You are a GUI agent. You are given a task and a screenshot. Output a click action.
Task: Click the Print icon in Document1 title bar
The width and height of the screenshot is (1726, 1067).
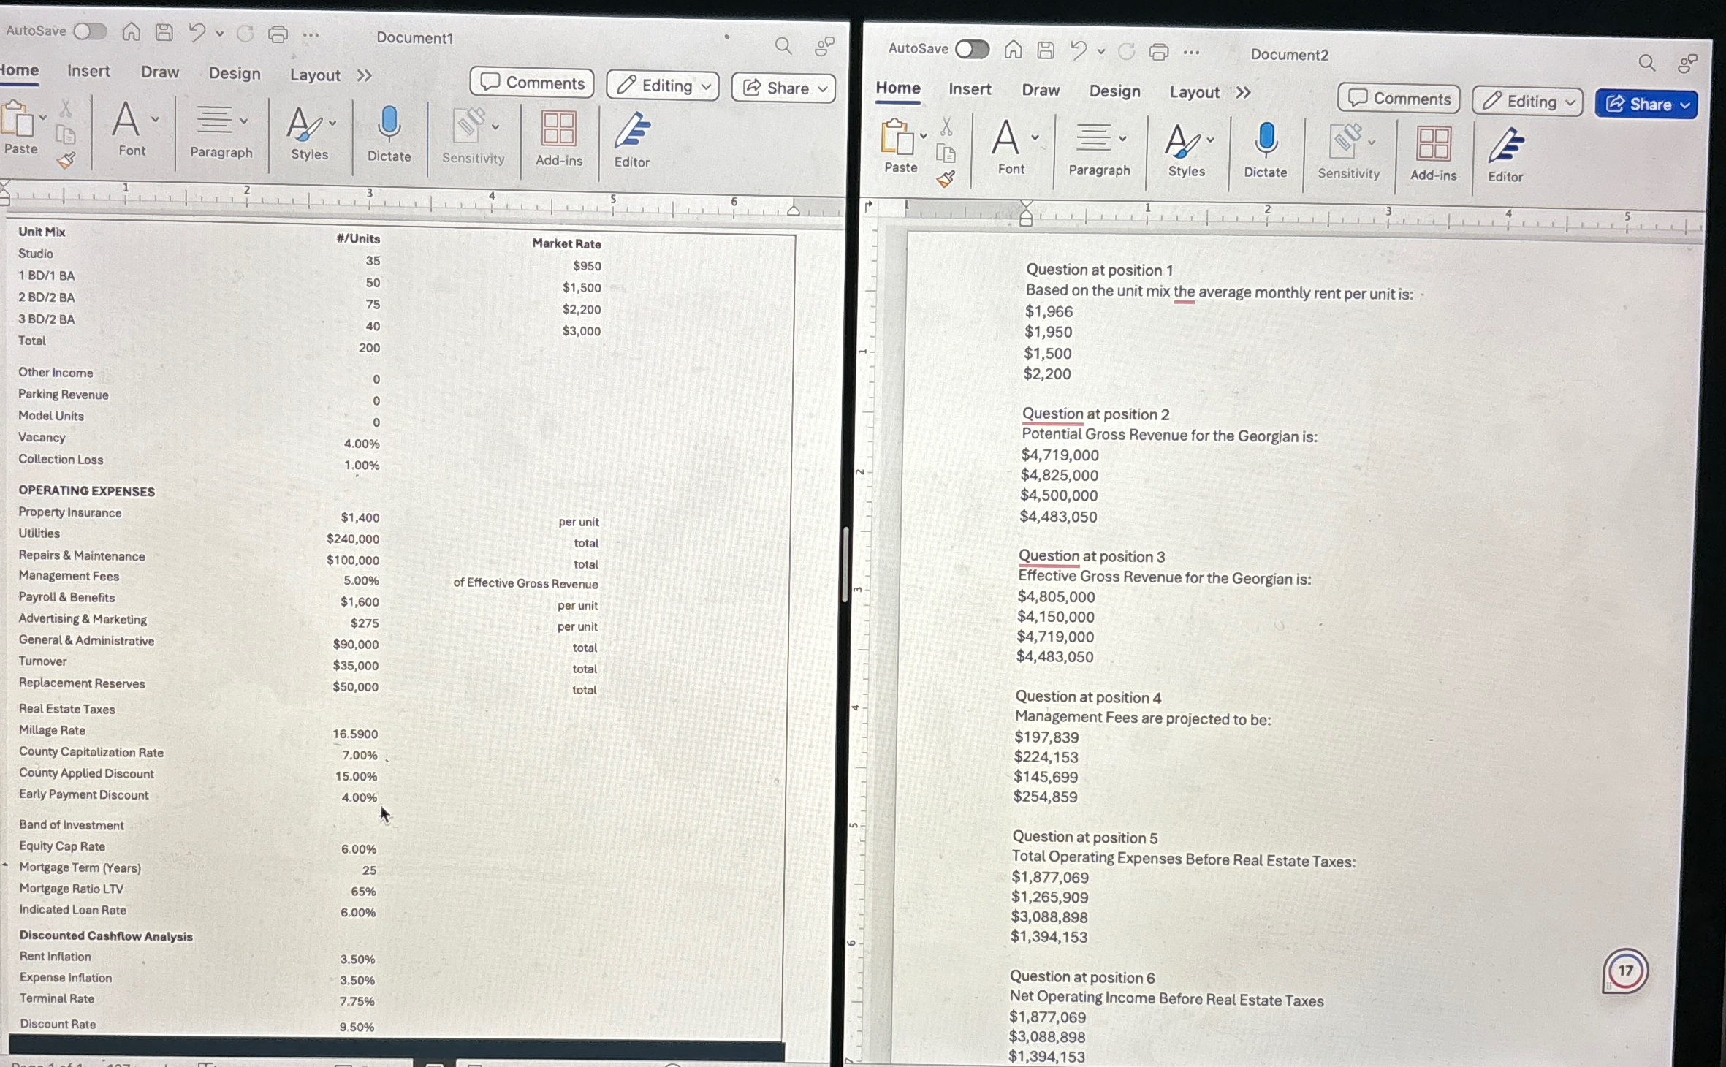(x=278, y=34)
